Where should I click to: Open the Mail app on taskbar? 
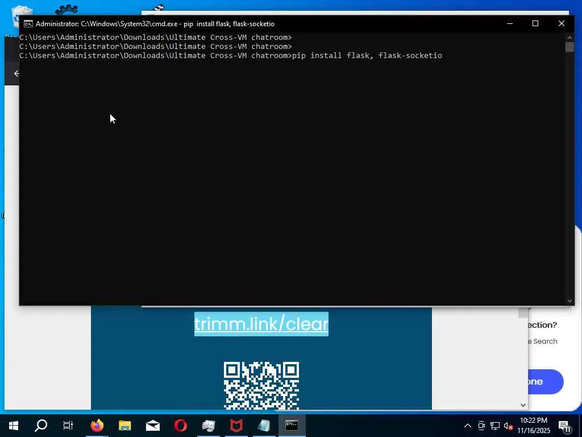pos(152,426)
